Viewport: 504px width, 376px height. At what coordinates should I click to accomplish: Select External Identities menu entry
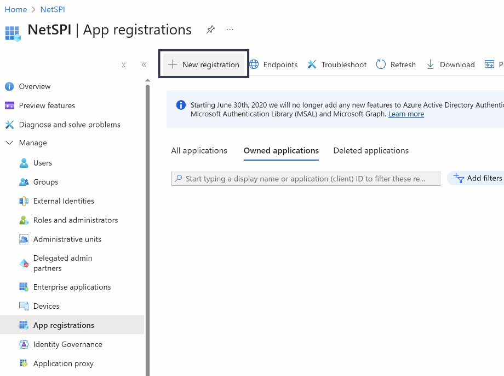[x=72, y=201]
